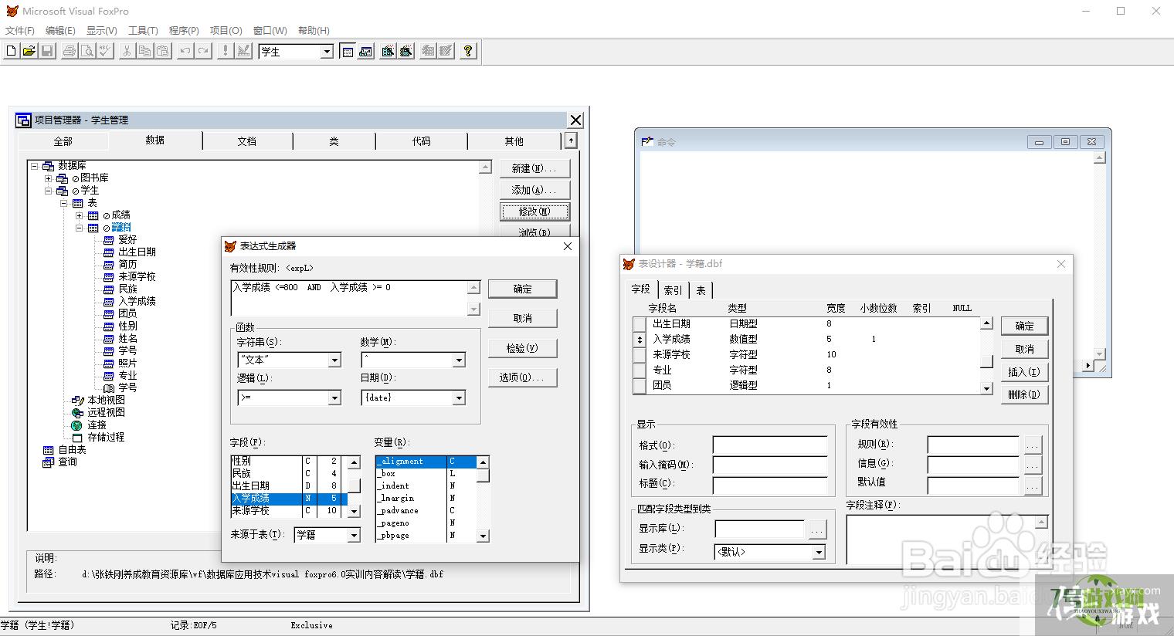Click 删除(D) in table designer
1174x636 pixels.
(1024, 394)
